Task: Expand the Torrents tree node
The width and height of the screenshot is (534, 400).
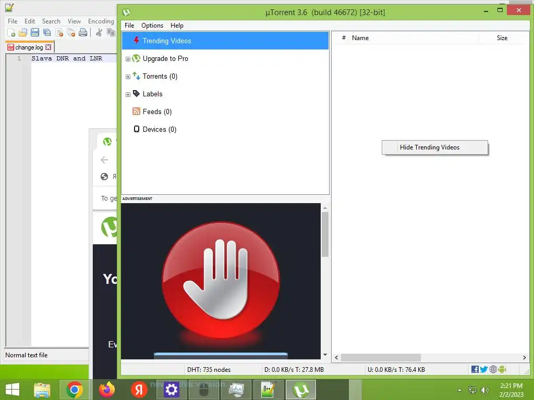Action: click(128, 77)
